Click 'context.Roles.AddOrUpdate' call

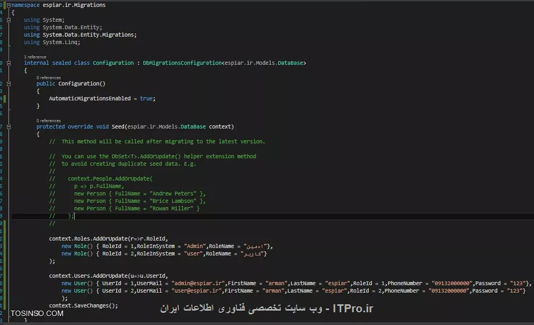88,239
